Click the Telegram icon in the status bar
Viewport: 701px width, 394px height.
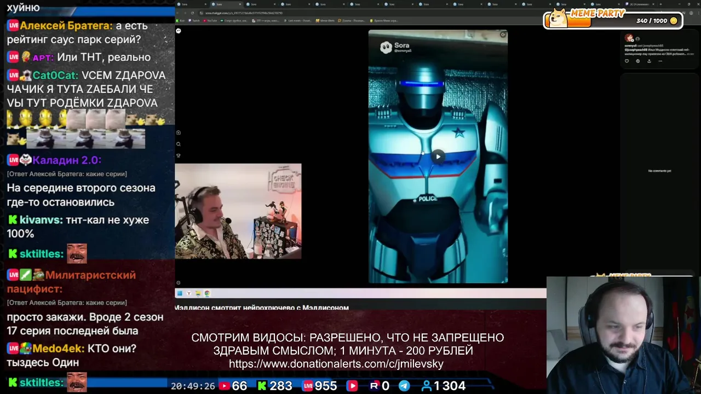tap(404, 386)
